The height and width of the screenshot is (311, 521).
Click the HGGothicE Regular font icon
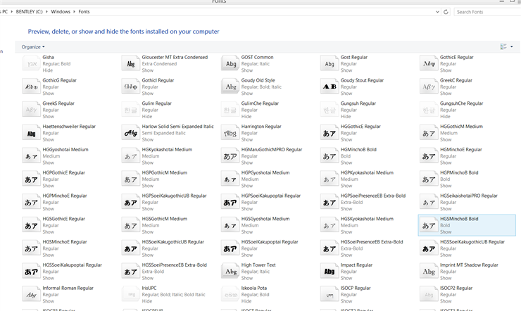point(329,133)
